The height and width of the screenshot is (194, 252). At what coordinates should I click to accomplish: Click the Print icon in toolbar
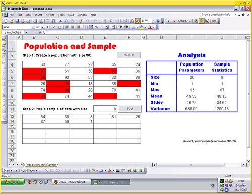35,21
